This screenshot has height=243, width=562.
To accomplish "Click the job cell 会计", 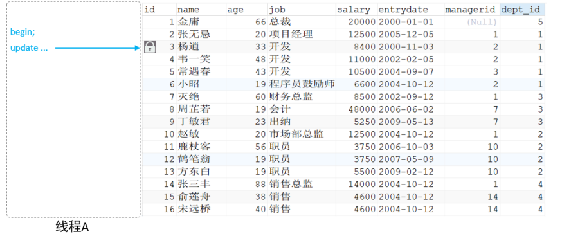I will point(302,109).
